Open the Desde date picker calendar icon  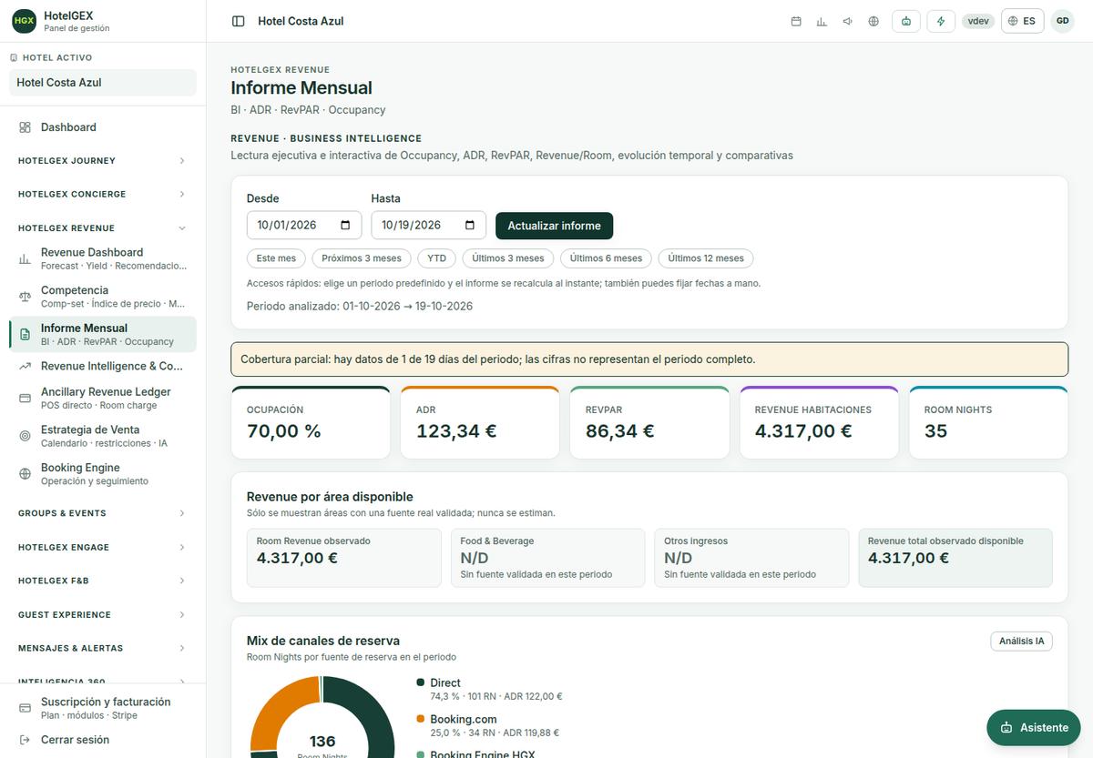click(345, 226)
